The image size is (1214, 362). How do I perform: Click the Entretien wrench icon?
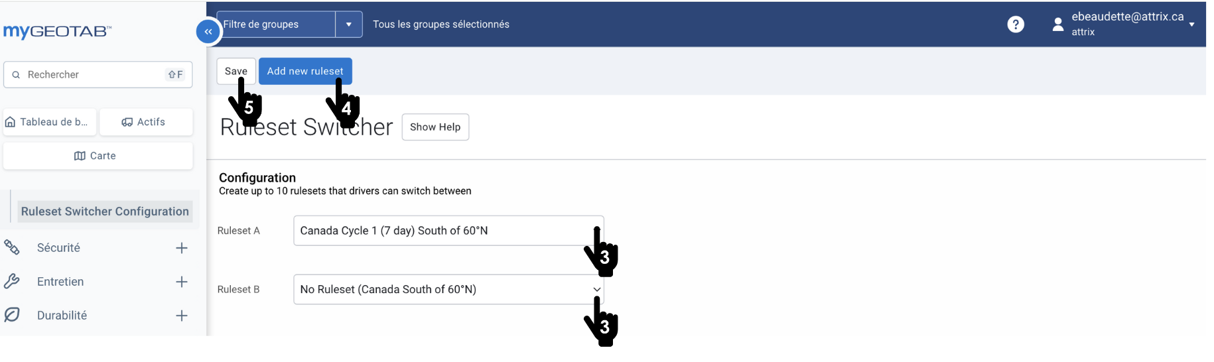click(12, 281)
